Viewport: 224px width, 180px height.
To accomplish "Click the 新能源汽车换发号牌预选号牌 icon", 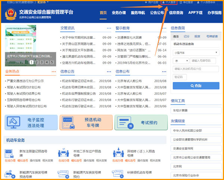I will click(9, 174).
